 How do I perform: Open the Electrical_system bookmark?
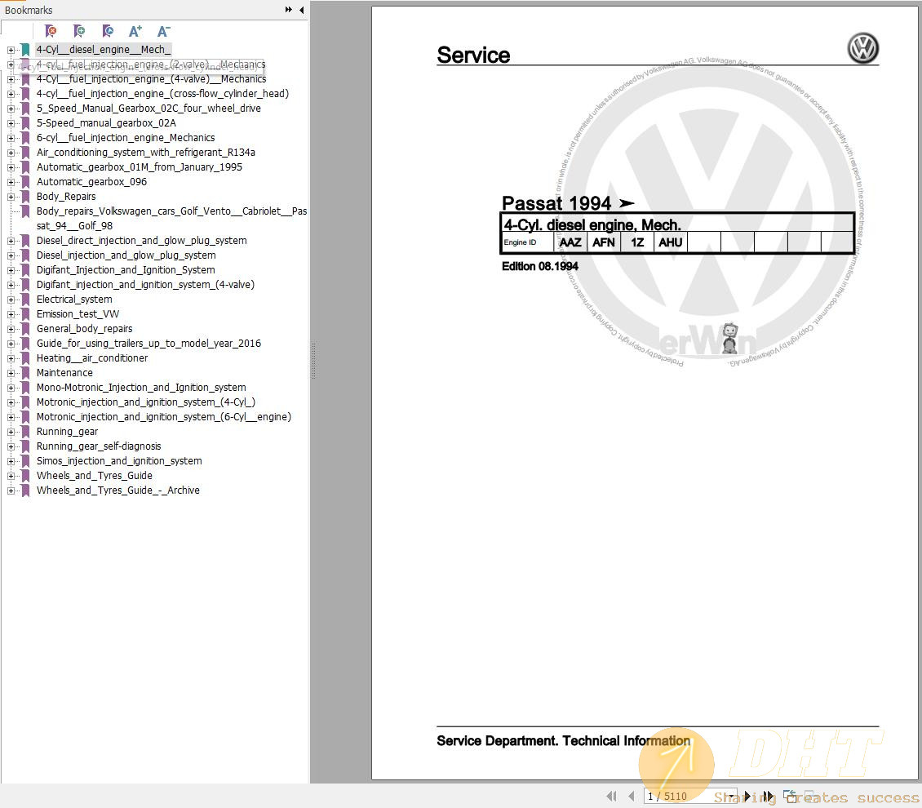(x=74, y=300)
